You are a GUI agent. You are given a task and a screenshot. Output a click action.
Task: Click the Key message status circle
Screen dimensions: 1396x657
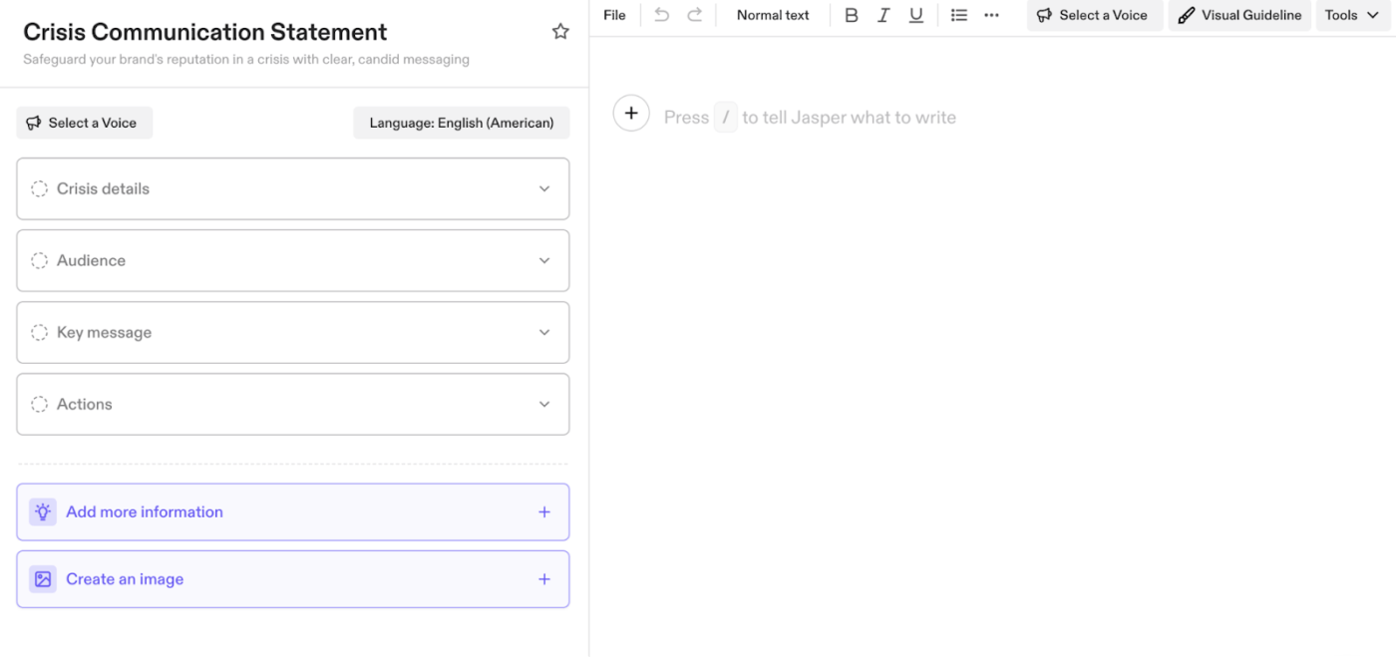(x=39, y=332)
